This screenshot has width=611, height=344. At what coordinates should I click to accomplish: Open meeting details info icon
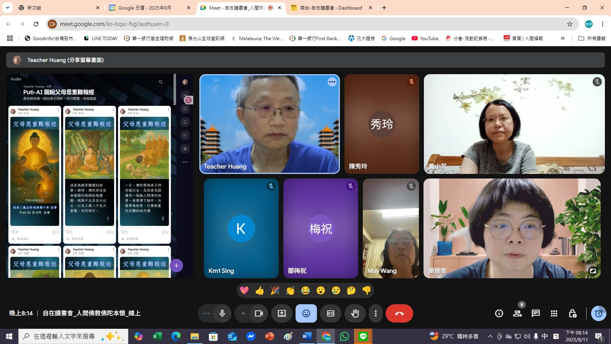pyautogui.click(x=499, y=313)
